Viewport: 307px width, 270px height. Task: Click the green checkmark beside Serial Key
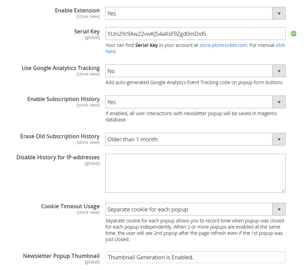click(293, 33)
